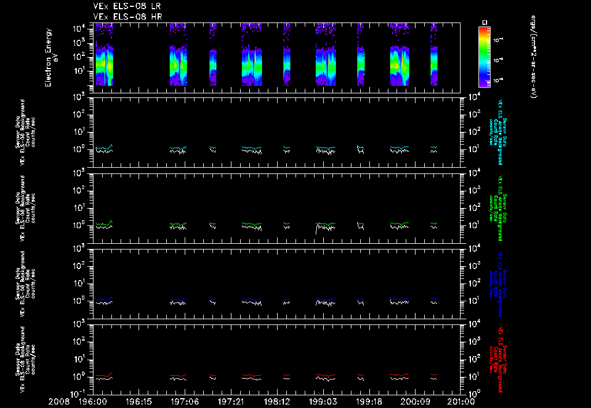
Task: Select the red 'Anode Background Count Rate' label
Action: 498,359
